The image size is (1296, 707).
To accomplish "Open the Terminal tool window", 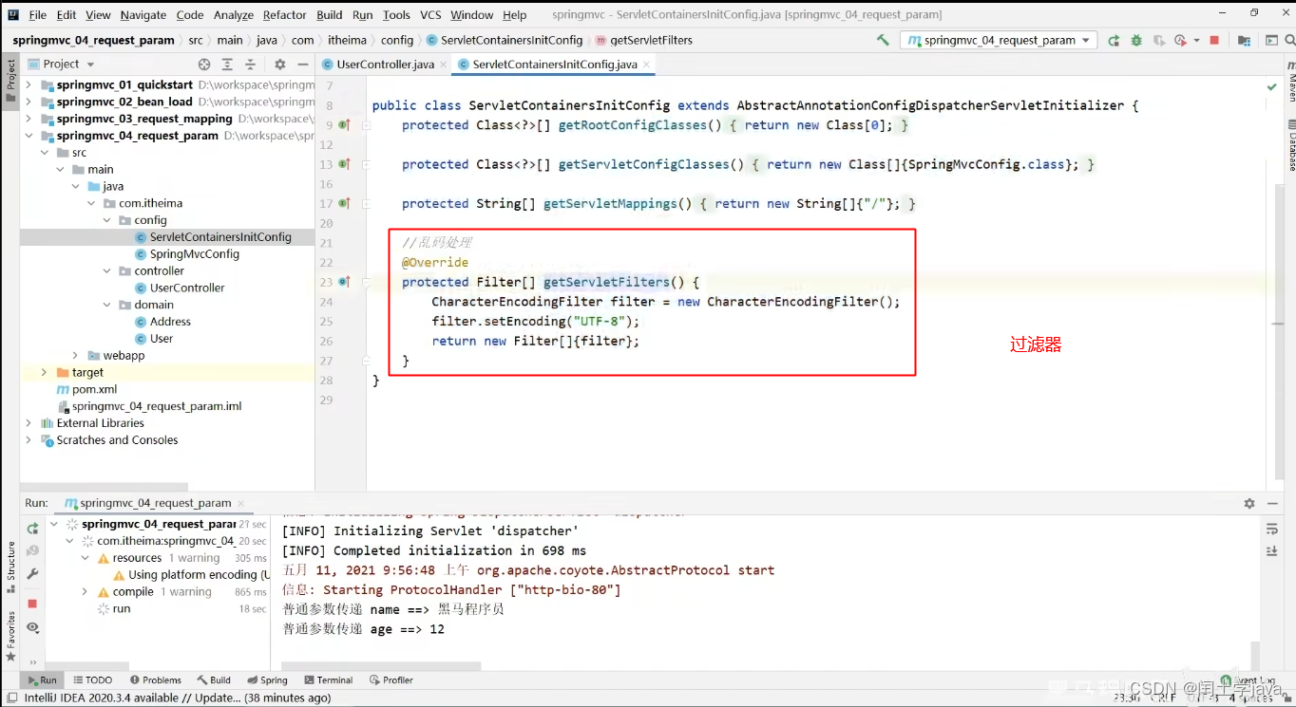I will click(x=328, y=679).
